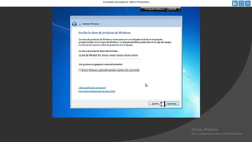Screen dimensions: 252x142
Task: Open the viewer extra keys panel icon
Action: click(235, 3)
